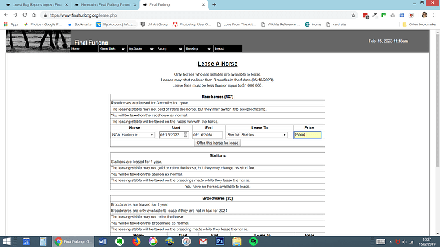The image size is (440, 247).
Task: Close the Latest Bug Reports tab
Action: (66, 4)
